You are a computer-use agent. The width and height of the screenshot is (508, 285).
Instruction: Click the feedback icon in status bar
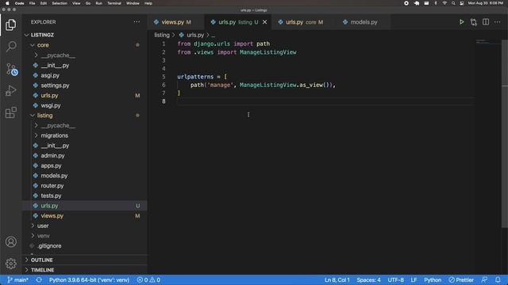[484, 279]
